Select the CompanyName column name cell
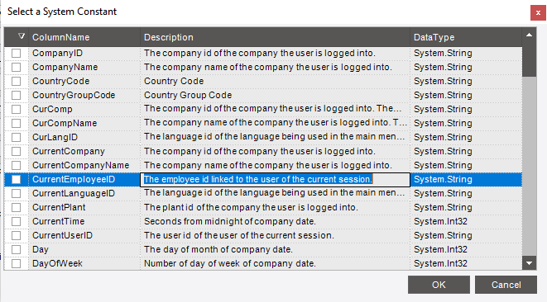547x302 pixels. click(x=84, y=67)
